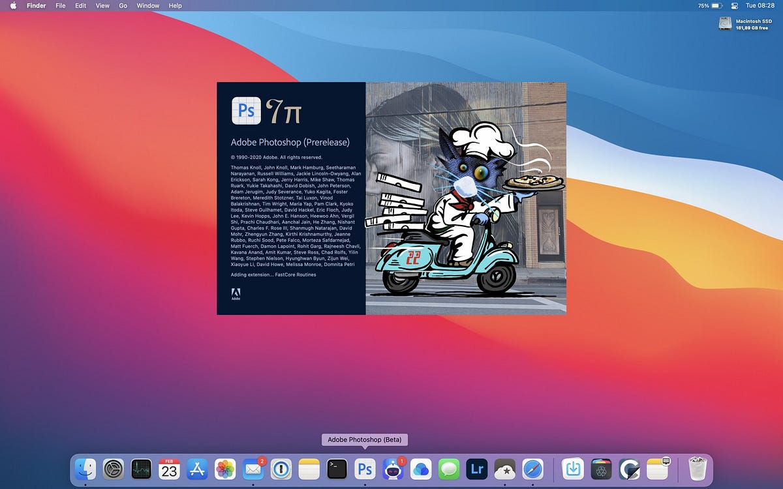Open the yellow Notes icon beside Terminal
The image size is (783, 489).
coord(309,469)
